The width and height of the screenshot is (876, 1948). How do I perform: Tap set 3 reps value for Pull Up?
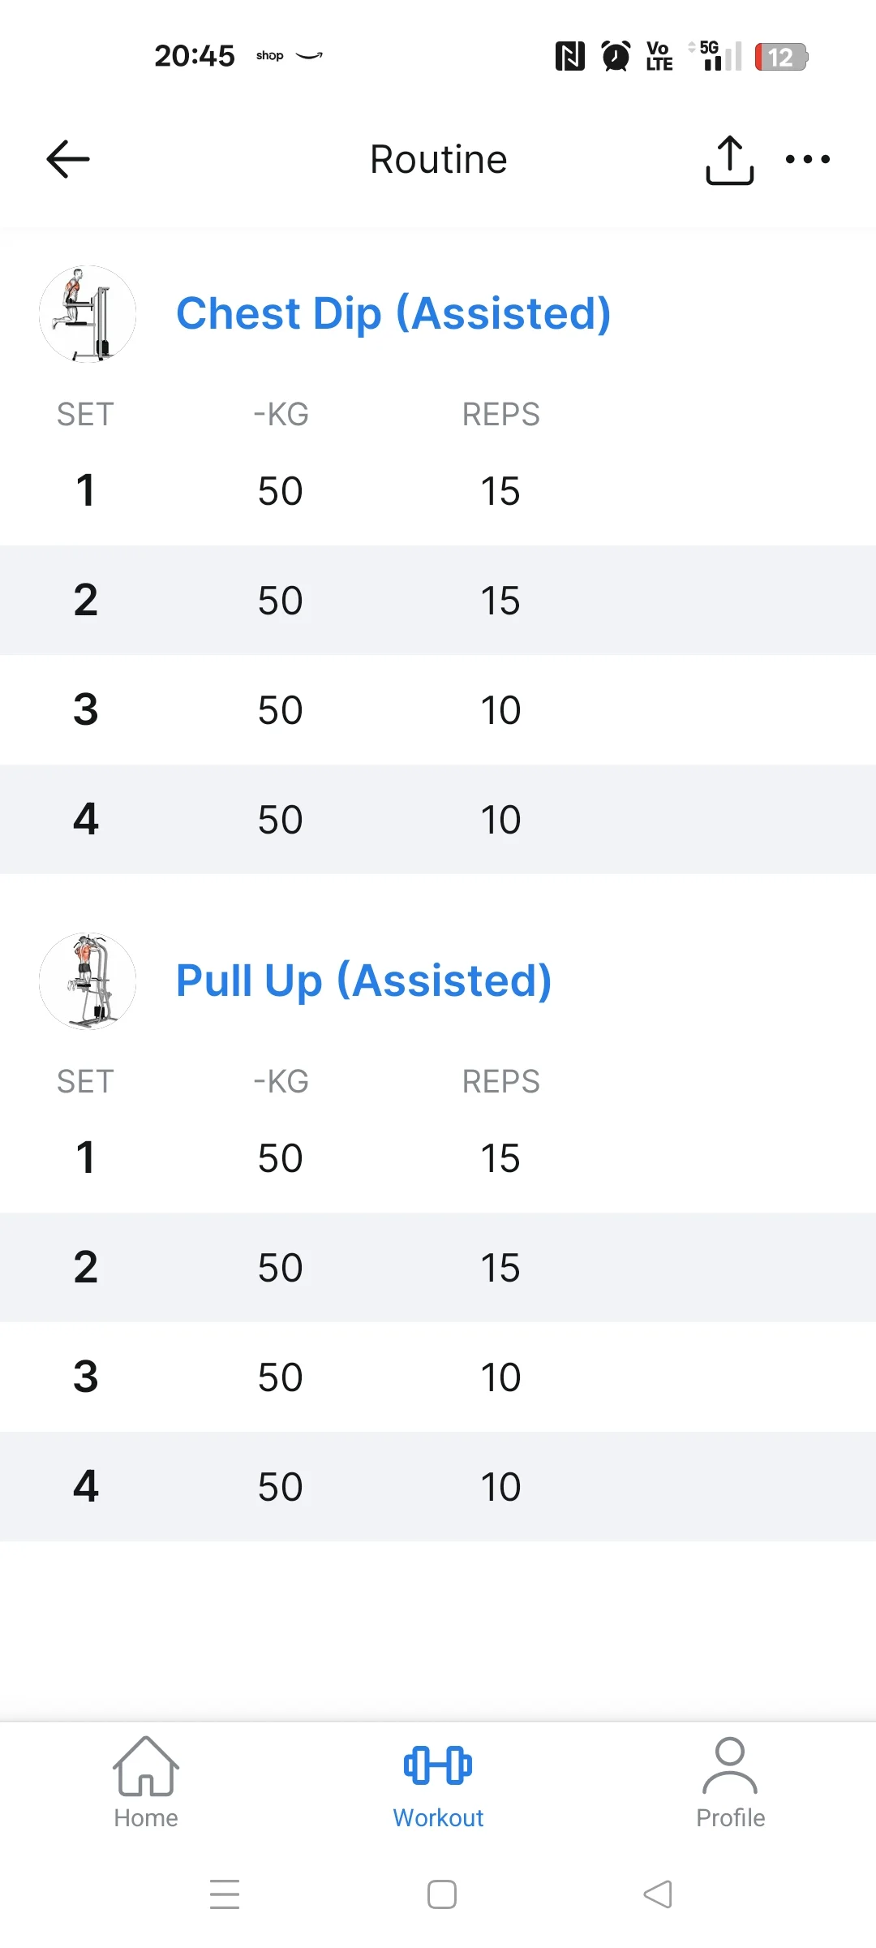point(500,1377)
